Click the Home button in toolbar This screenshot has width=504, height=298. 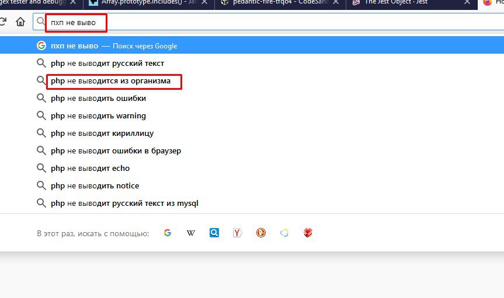(20, 22)
